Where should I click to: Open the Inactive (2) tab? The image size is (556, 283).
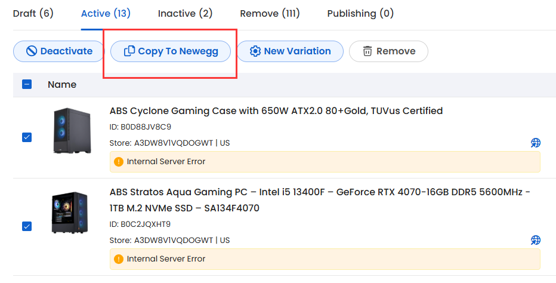(185, 14)
